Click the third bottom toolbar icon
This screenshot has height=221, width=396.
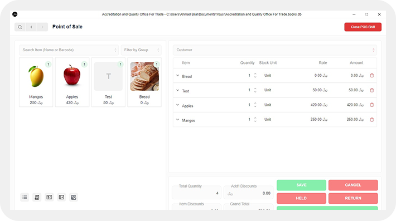tap(49, 197)
